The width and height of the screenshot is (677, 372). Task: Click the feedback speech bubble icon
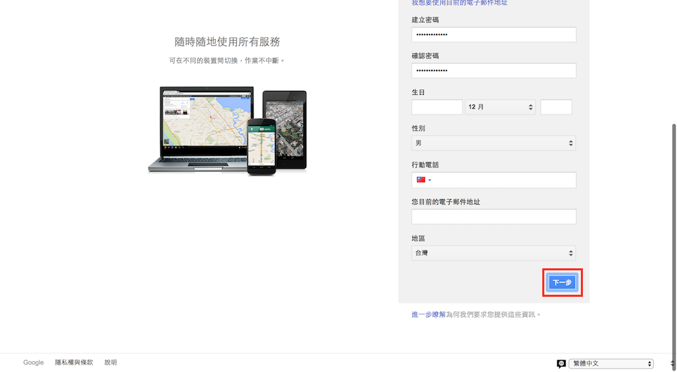click(561, 364)
